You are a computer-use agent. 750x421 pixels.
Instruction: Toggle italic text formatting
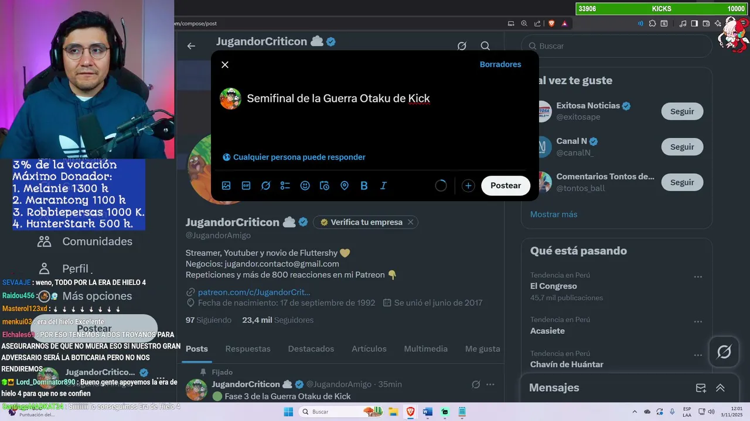(384, 185)
